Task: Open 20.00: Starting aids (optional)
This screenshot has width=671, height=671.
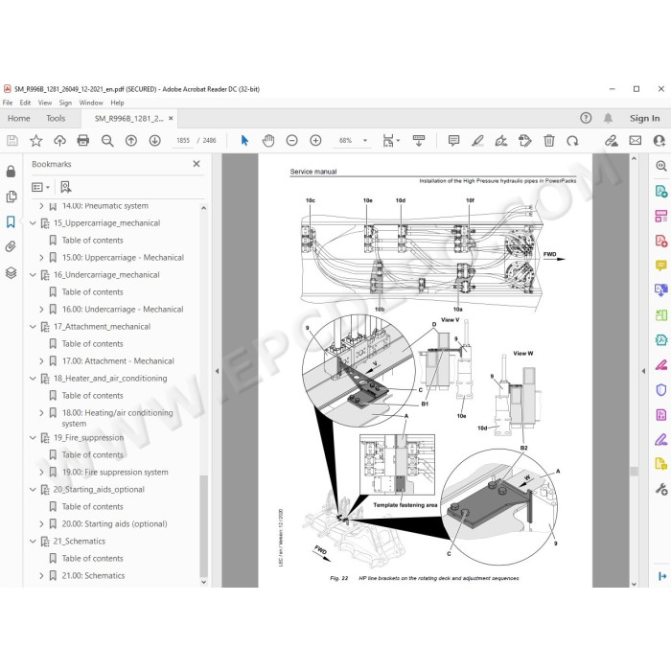Action: [x=114, y=523]
